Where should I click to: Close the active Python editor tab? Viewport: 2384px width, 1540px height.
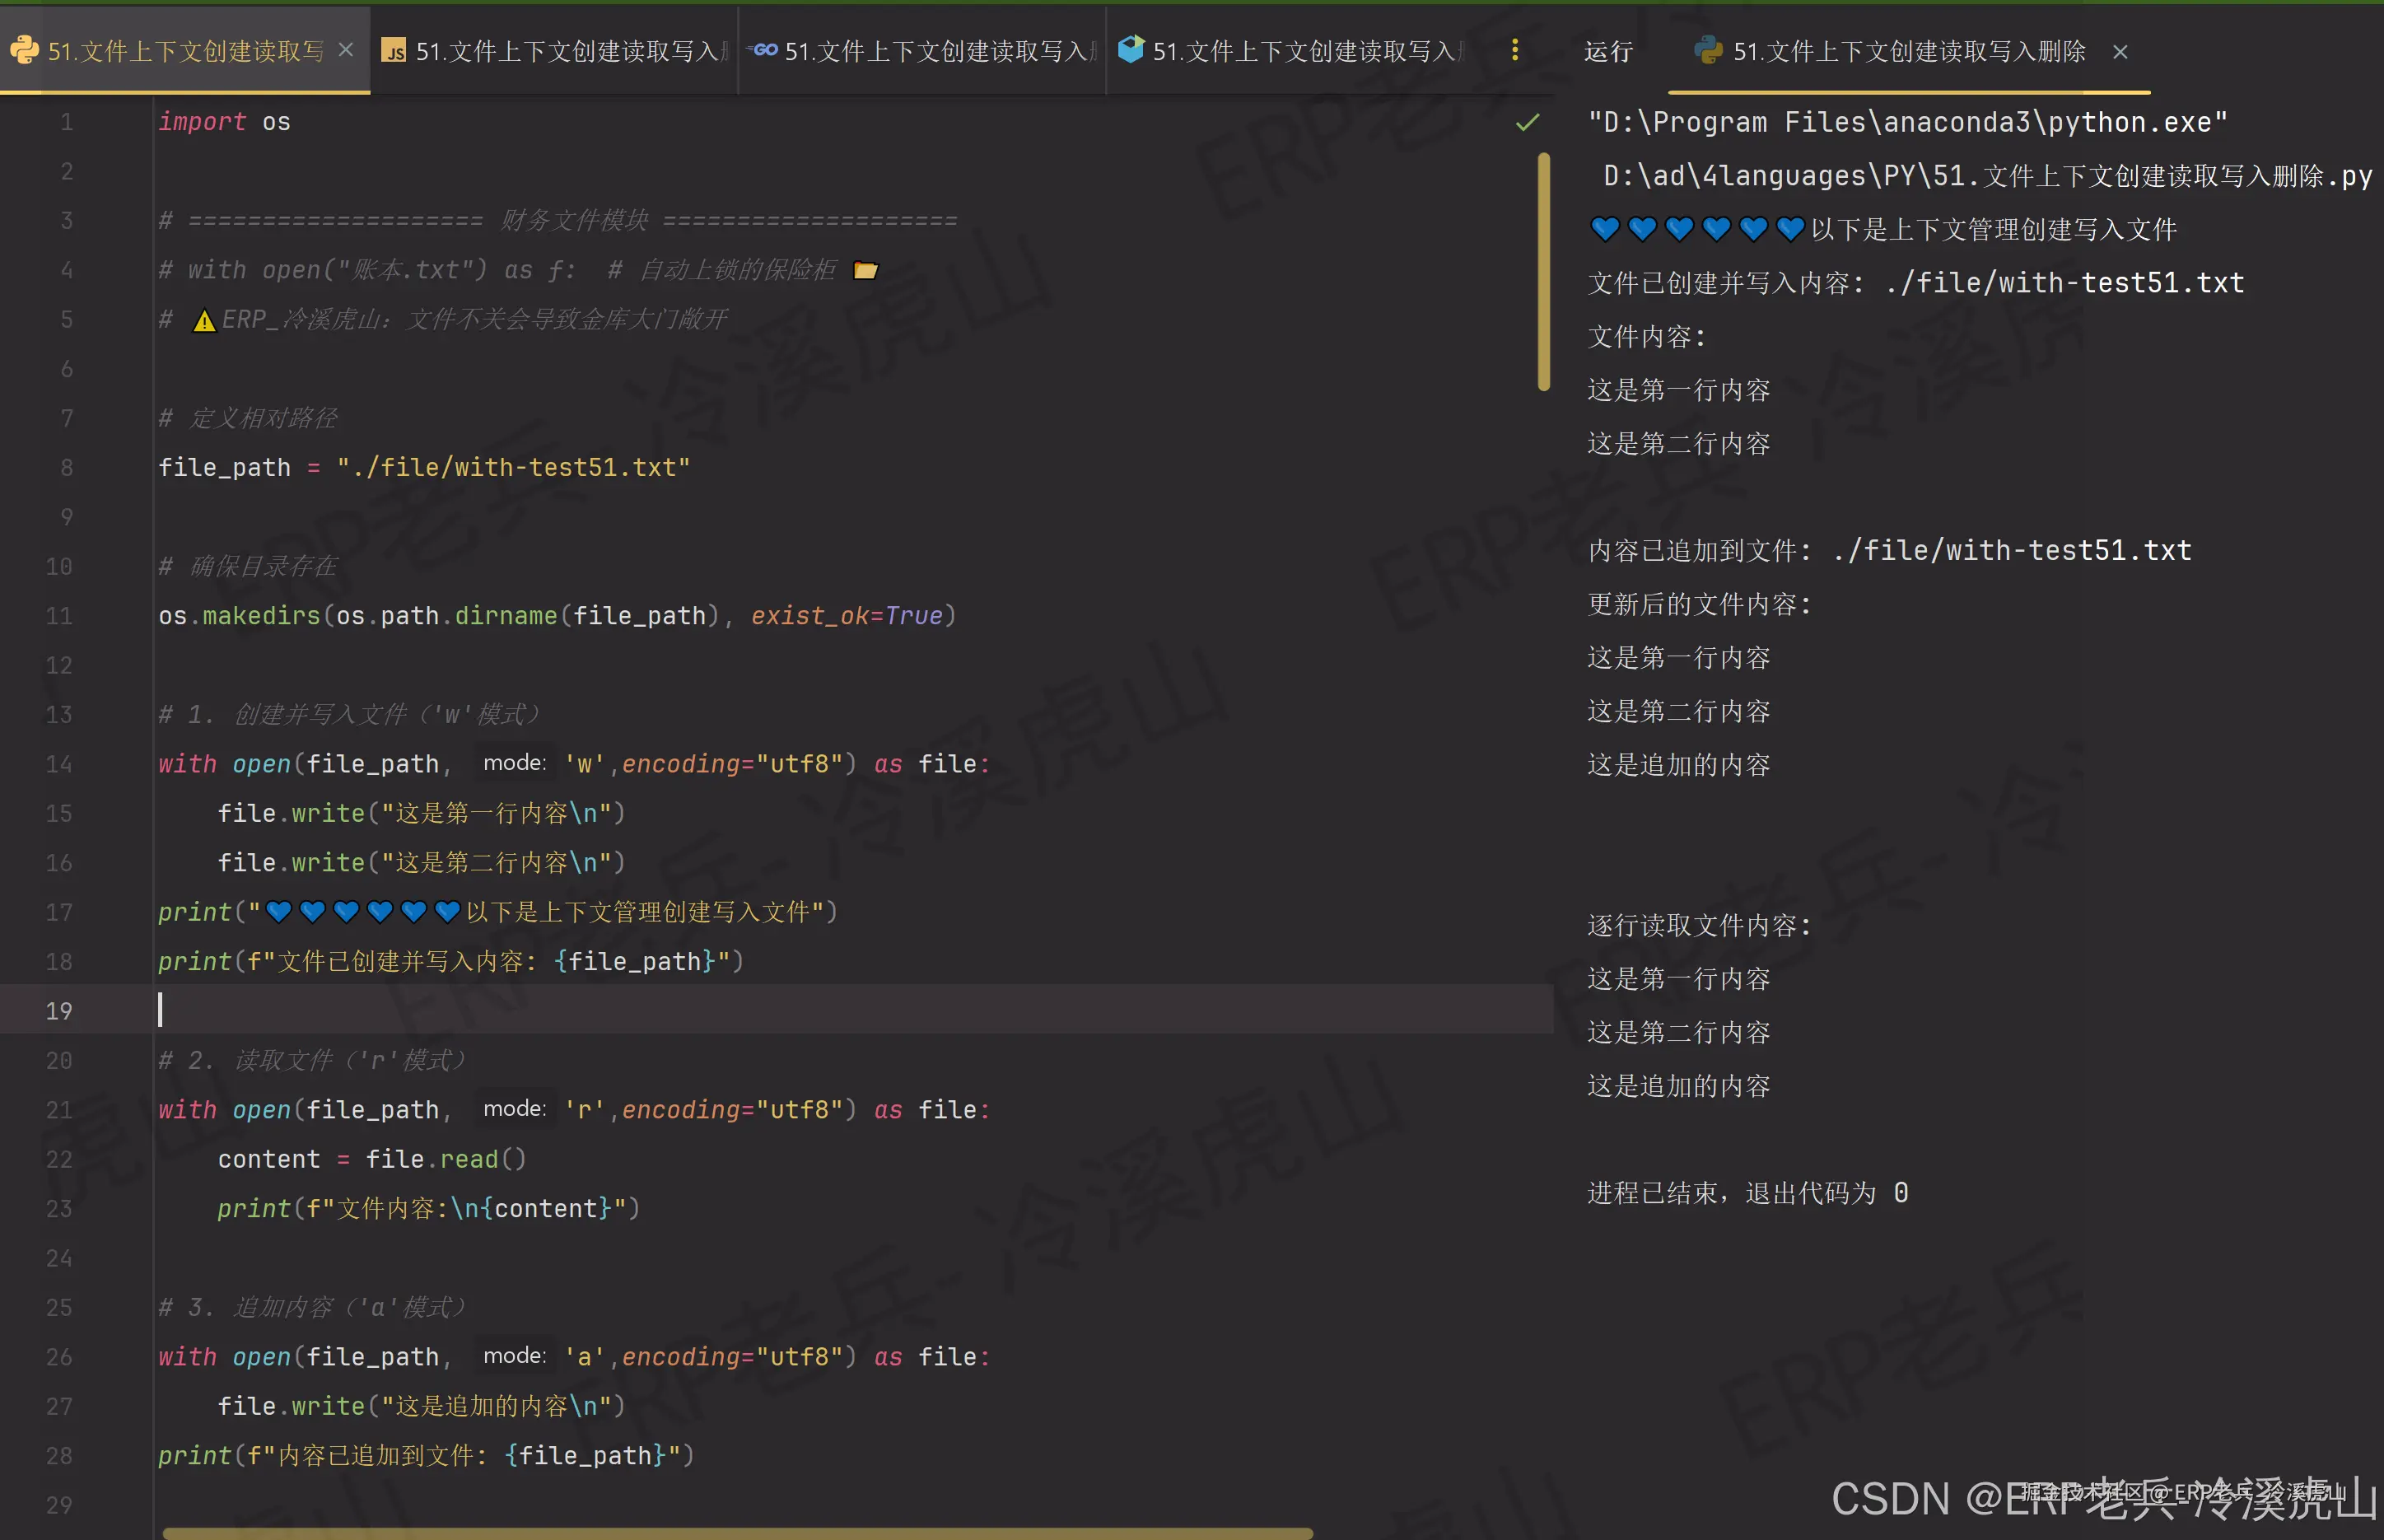pos(346,50)
